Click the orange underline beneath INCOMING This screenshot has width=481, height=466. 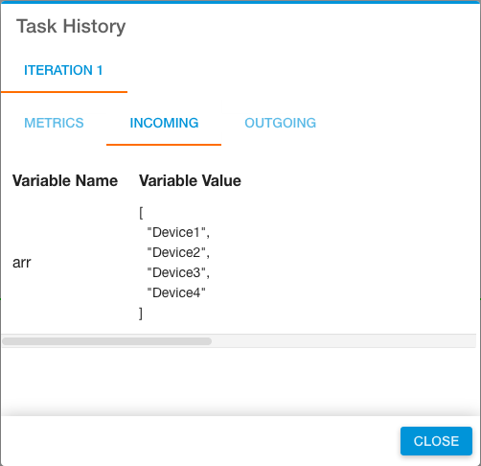164,145
